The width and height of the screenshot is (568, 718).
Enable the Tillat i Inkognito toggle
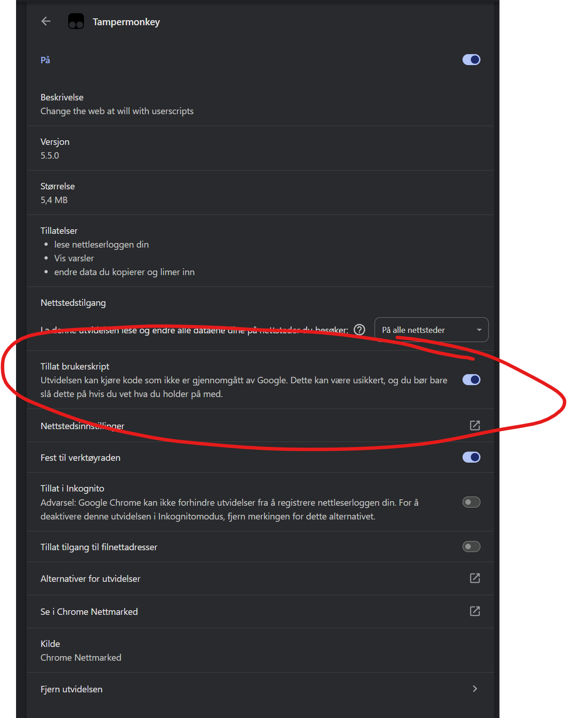click(x=471, y=502)
